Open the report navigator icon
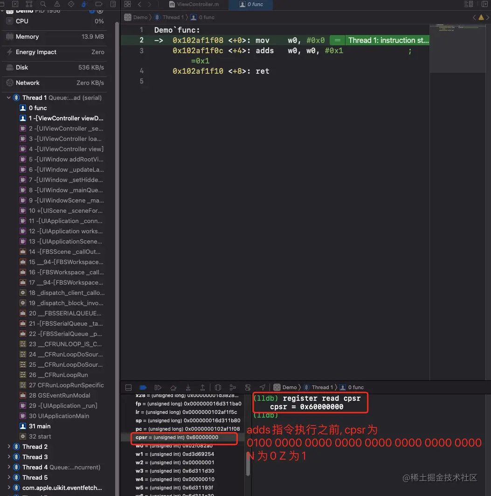This screenshot has width=491, height=496. (113, 4)
